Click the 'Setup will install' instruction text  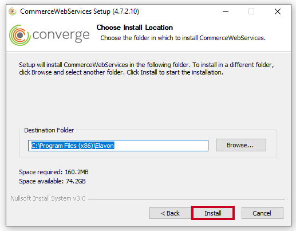tap(147, 69)
